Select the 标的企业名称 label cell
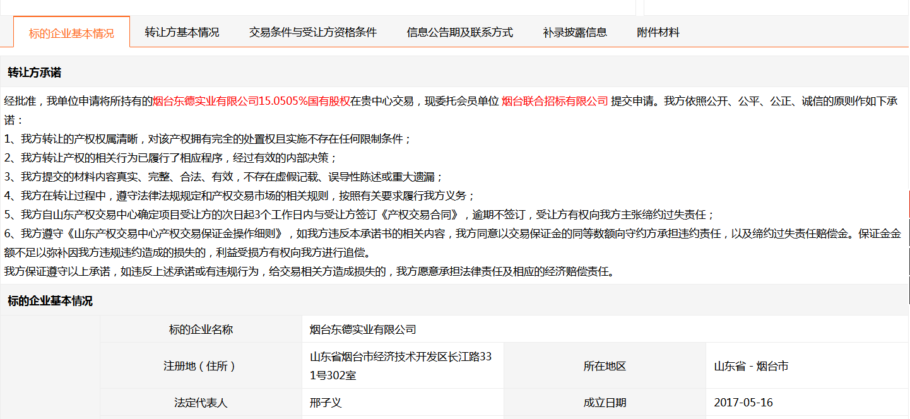Screen dimensions: 910x419 (x=201, y=329)
